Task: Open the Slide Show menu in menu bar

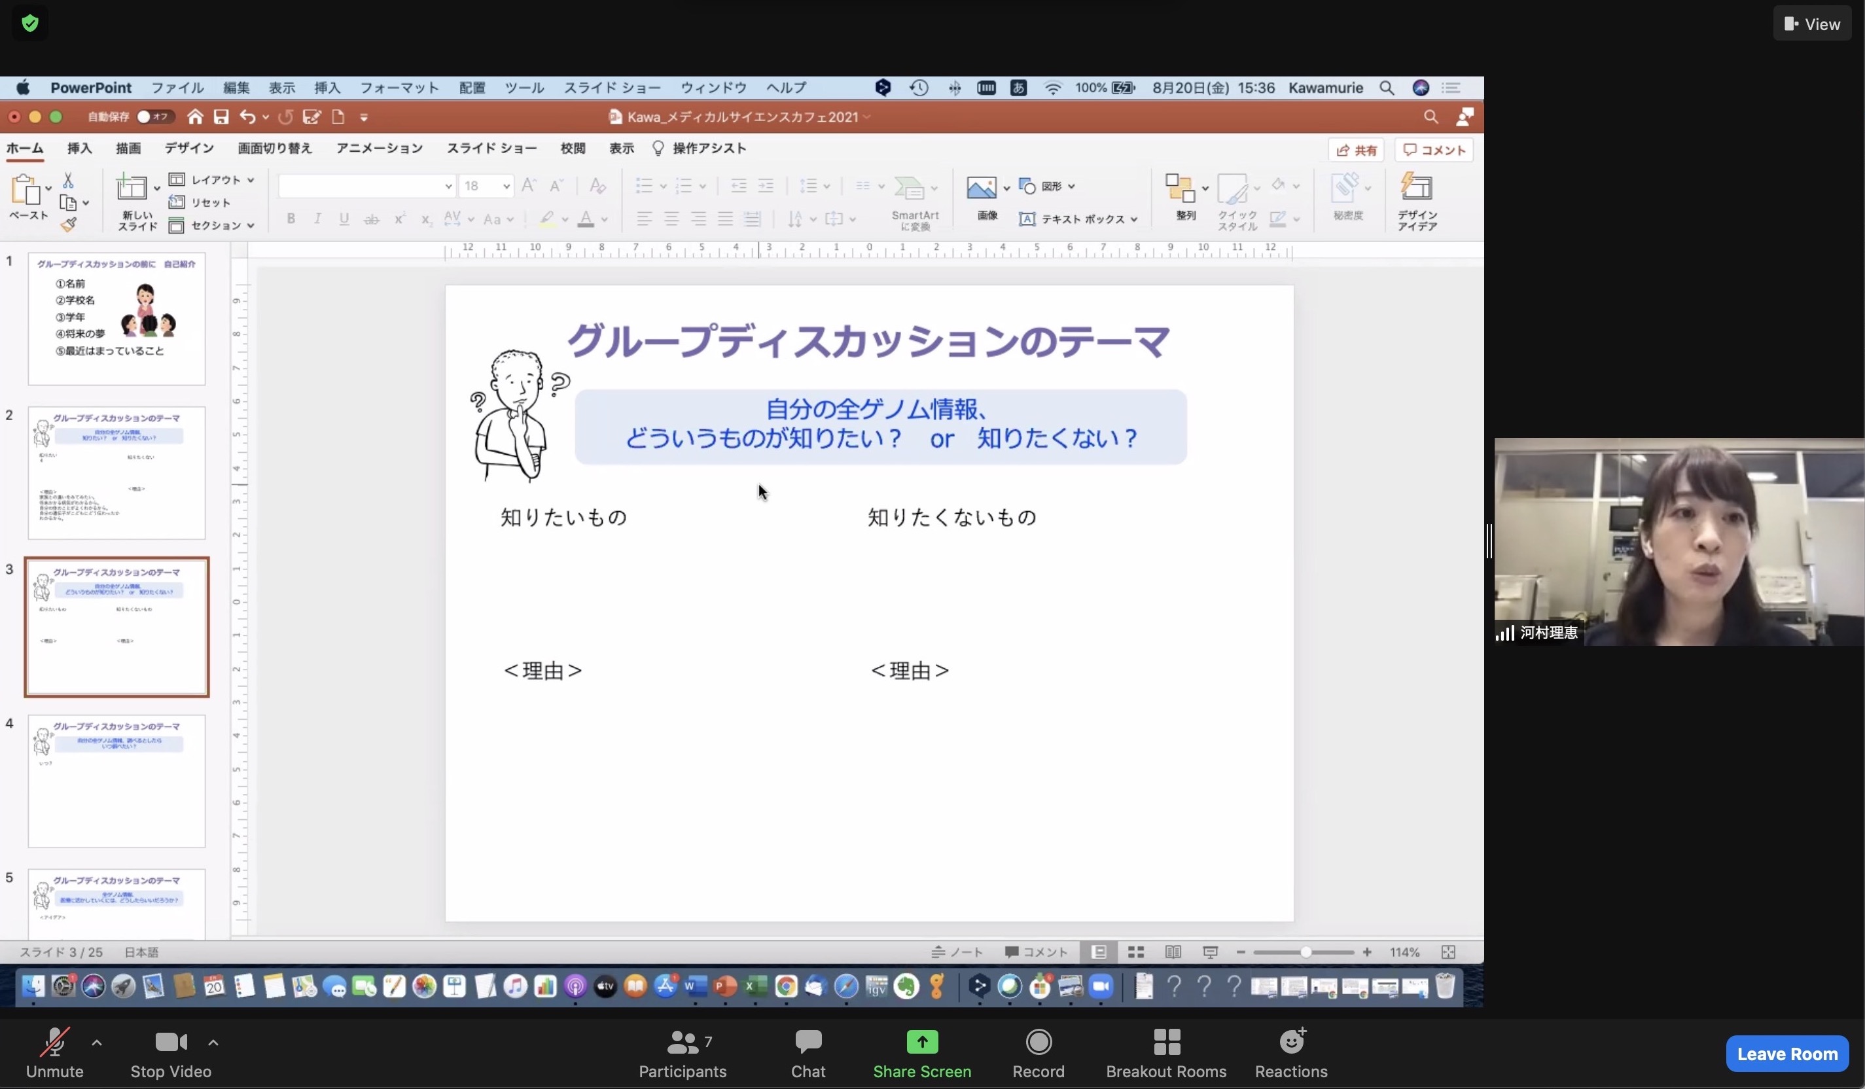Action: click(611, 88)
